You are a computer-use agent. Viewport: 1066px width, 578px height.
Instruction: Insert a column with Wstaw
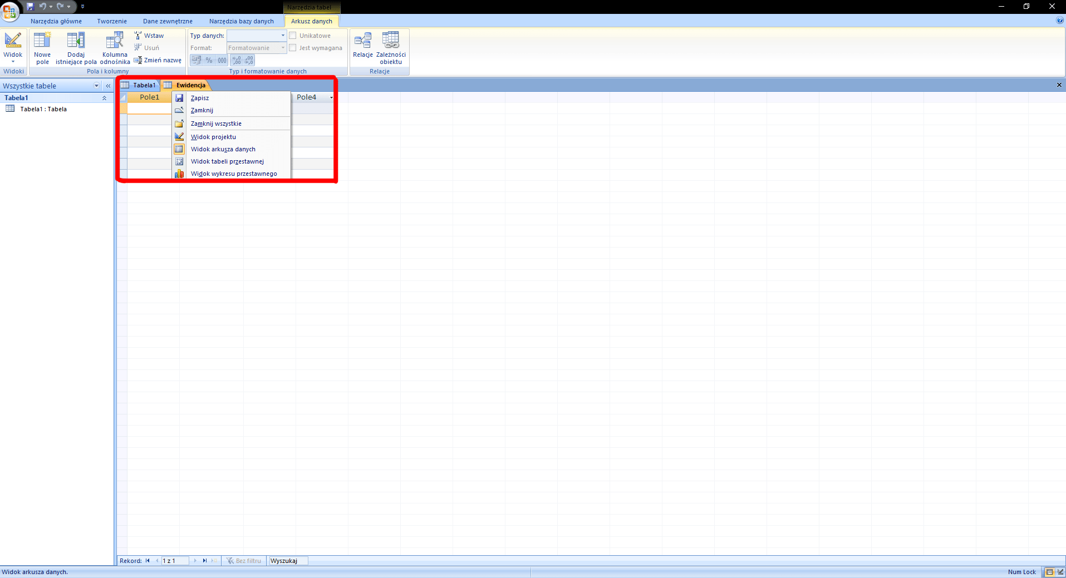point(149,36)
